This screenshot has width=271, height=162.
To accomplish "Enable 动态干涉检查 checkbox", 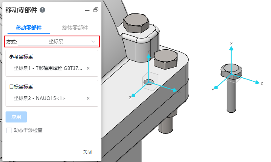I will pyautogui.click(x=9, y=130).
